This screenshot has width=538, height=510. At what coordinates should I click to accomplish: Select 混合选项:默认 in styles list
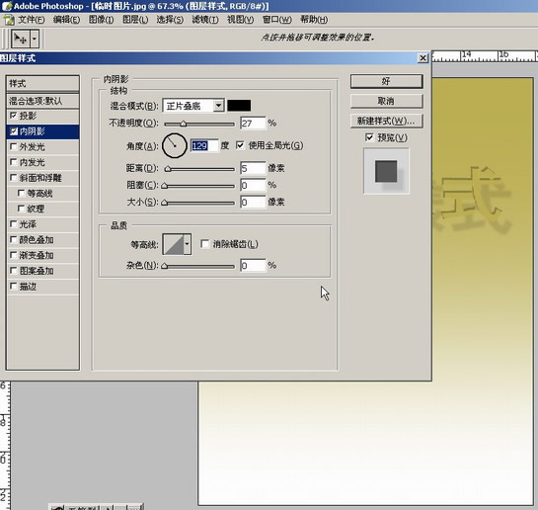coord(42,101)
